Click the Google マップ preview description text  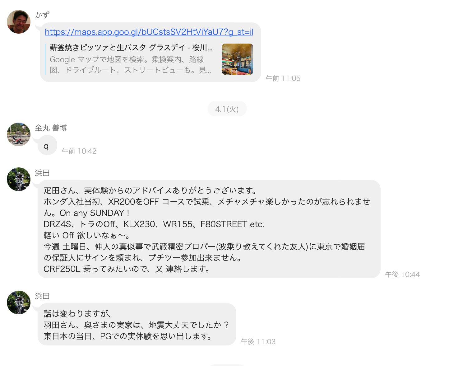(131, 65)
